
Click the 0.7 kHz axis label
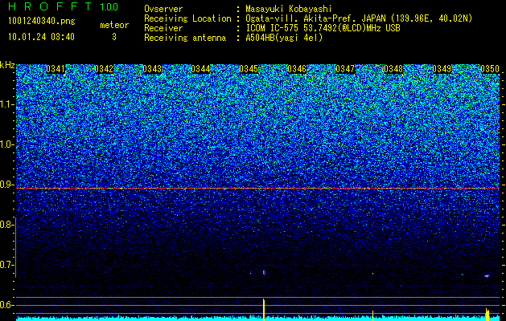pos(6,265)
